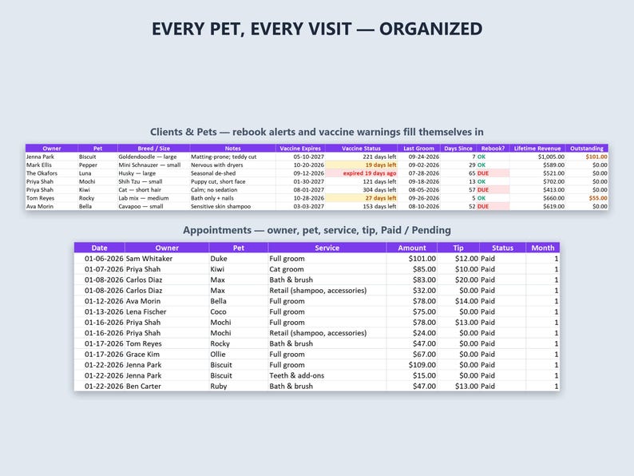Select the 19 days left status cell

(x=361, y=165)
